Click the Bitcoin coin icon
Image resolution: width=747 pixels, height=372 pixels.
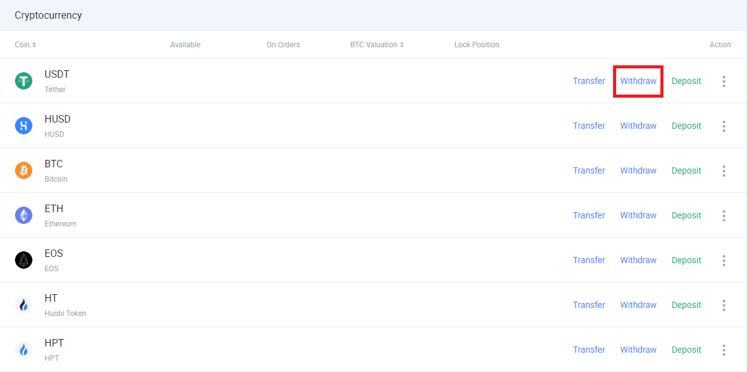tap(24, 170)
